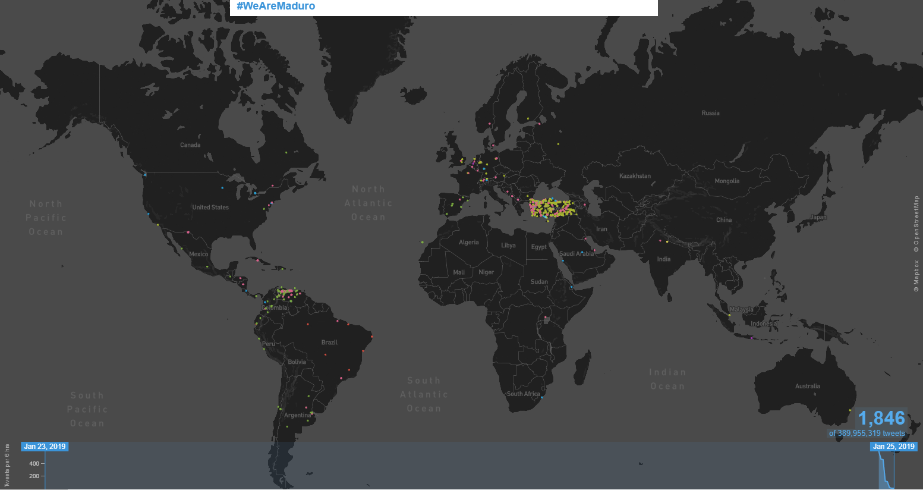Open the Mapbox attribution link
This screenshot has height=490, width=923.
pyautogui.click(x=916, y=276)
